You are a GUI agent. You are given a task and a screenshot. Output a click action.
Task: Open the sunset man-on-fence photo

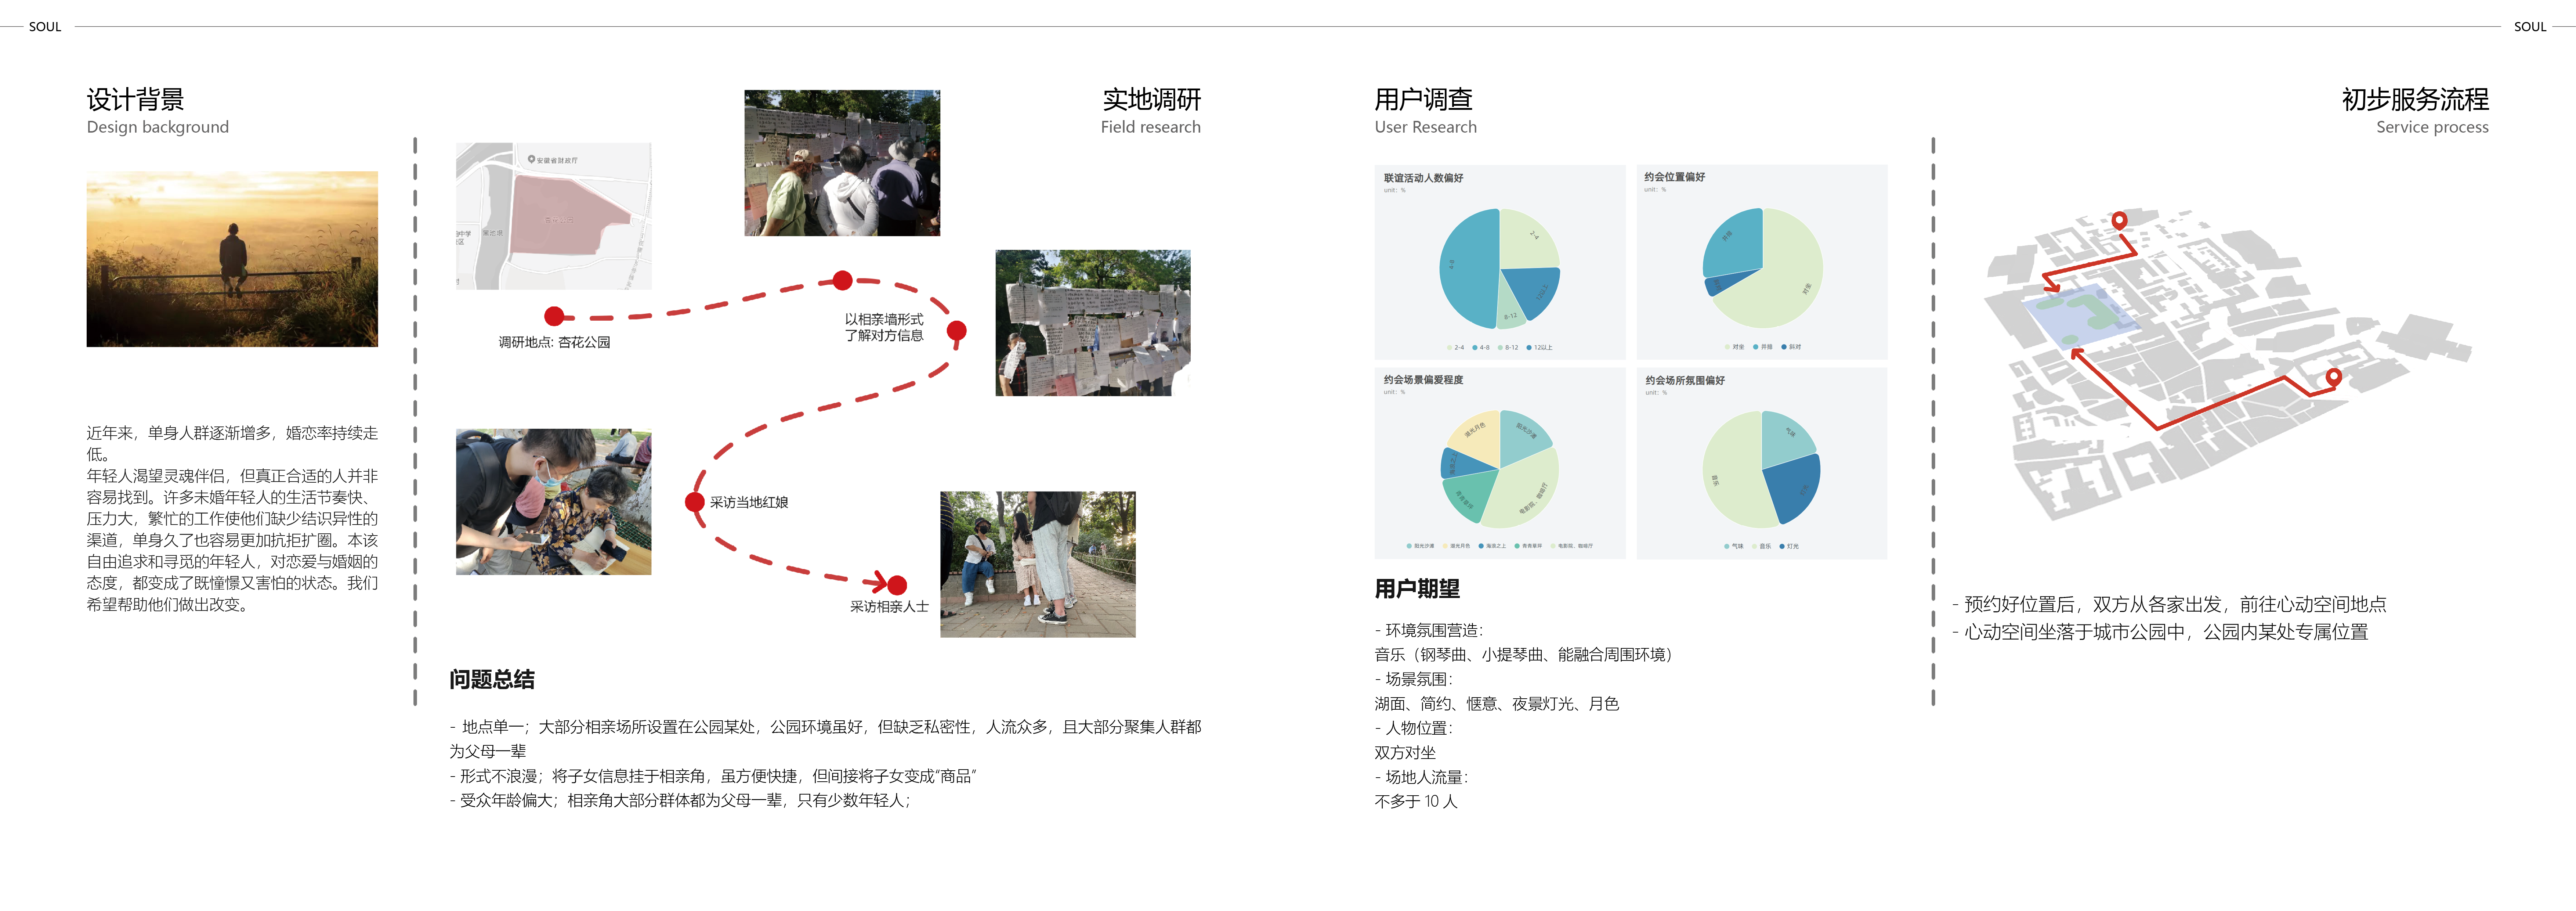tap(232, 259)
